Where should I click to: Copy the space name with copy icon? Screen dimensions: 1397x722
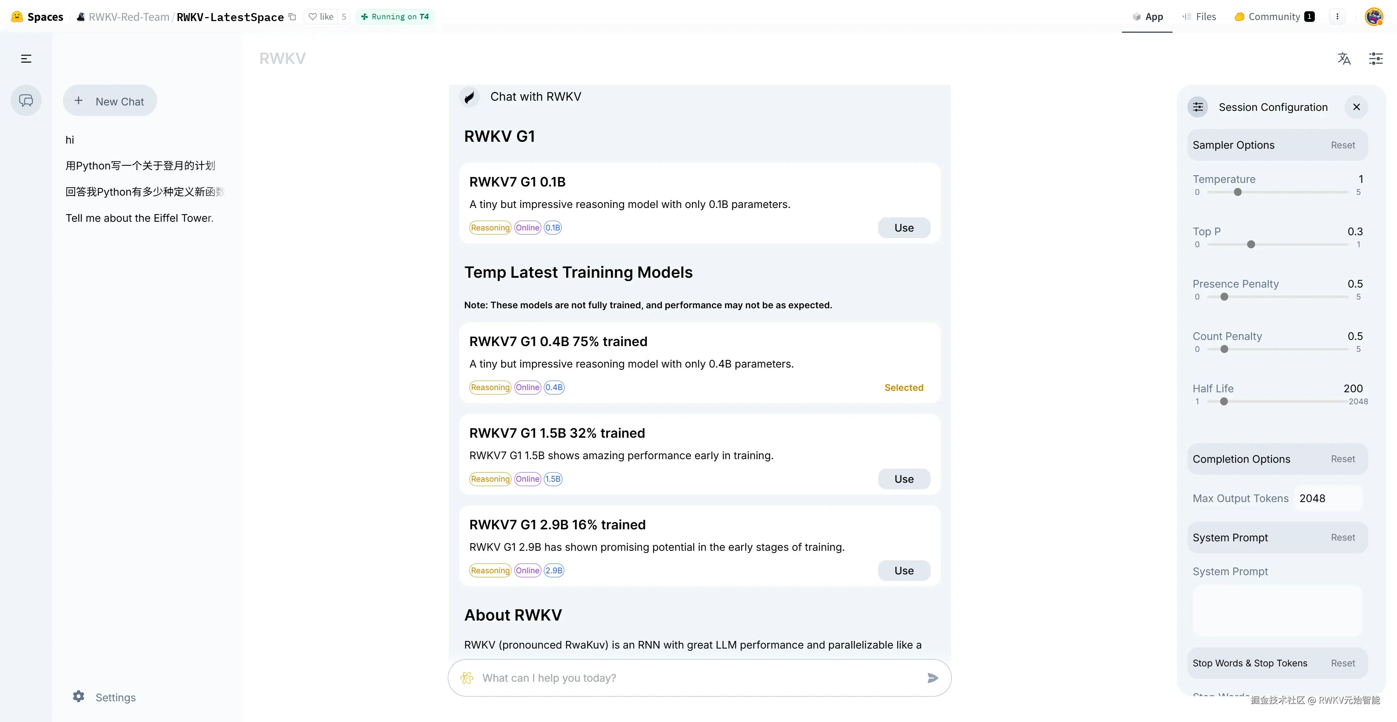pos(292,17)
